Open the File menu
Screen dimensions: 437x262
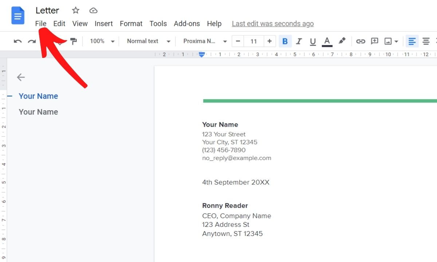(41, 24)
